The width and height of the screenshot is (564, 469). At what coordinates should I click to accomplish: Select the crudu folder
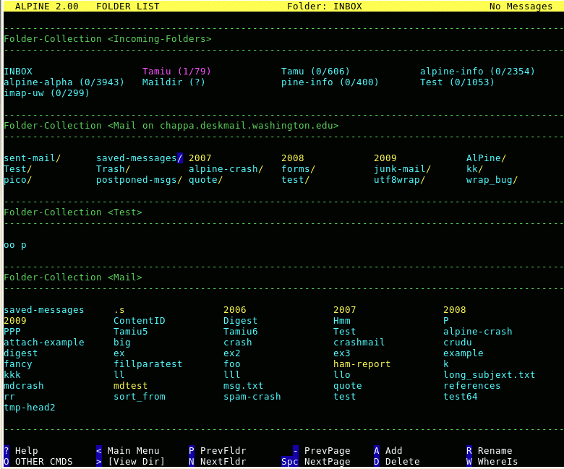coord(457,342)
